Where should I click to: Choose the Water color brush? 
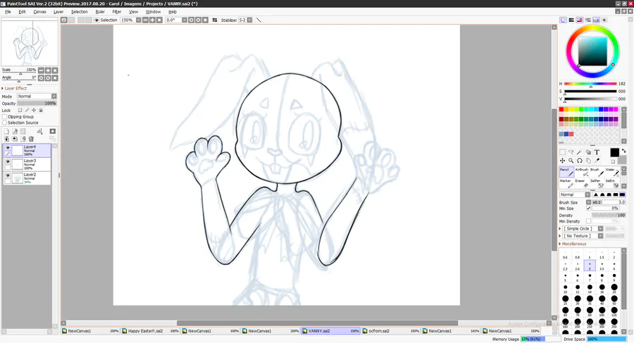pos(611,172)
